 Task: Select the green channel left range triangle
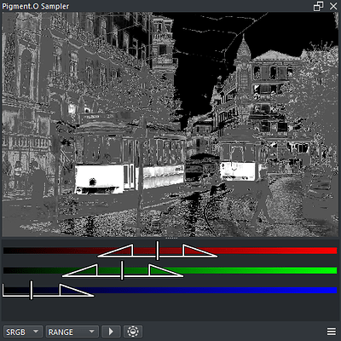pyautogui.click(x=83, y=270)
